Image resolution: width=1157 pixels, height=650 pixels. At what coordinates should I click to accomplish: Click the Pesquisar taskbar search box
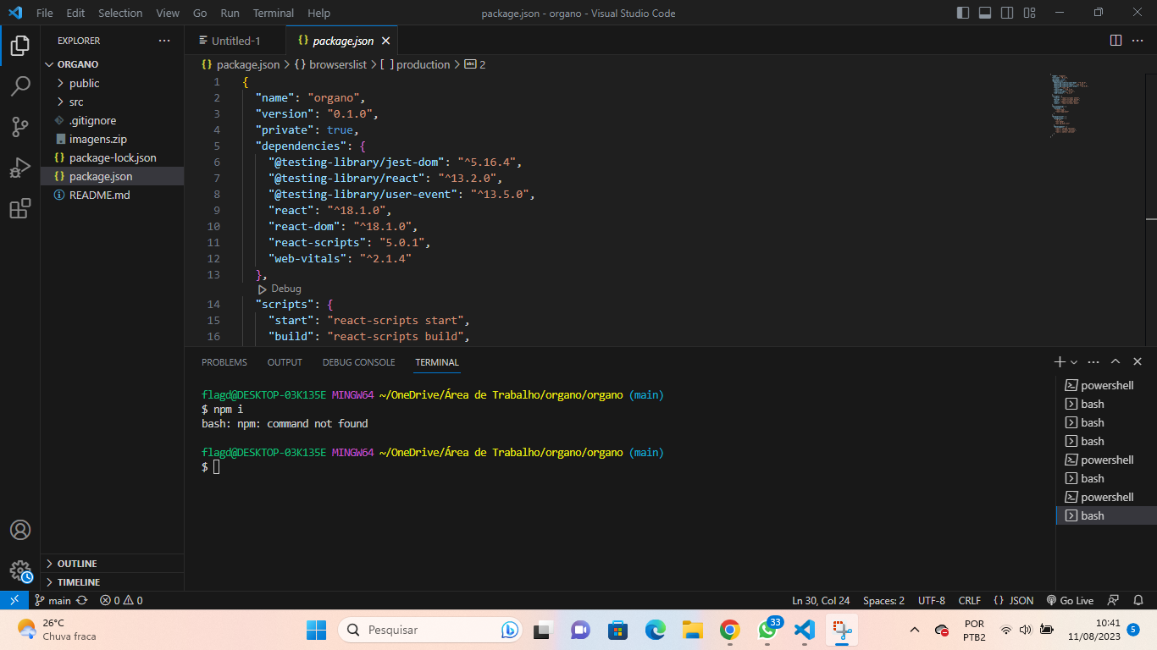pos(430,630)
